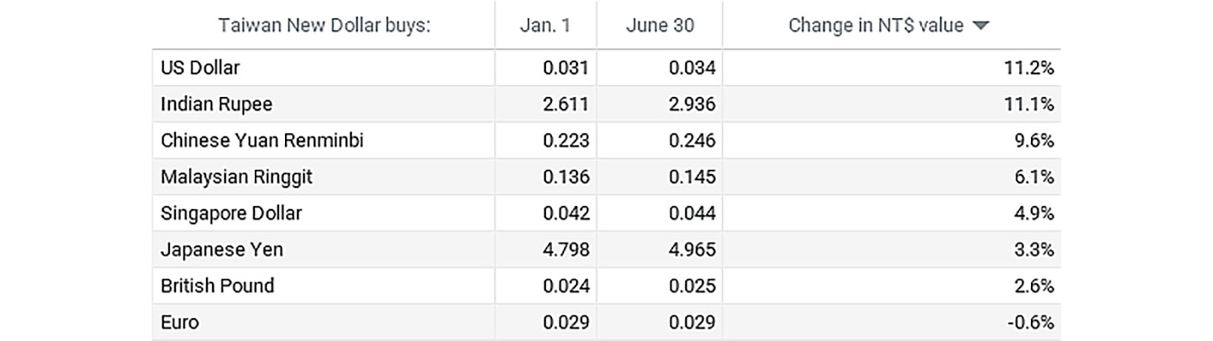Click the 4.798 Jan. 1 yen value
Image resolution: width=1213 pixels, height=341 pixels.
[x=566, y=249]
